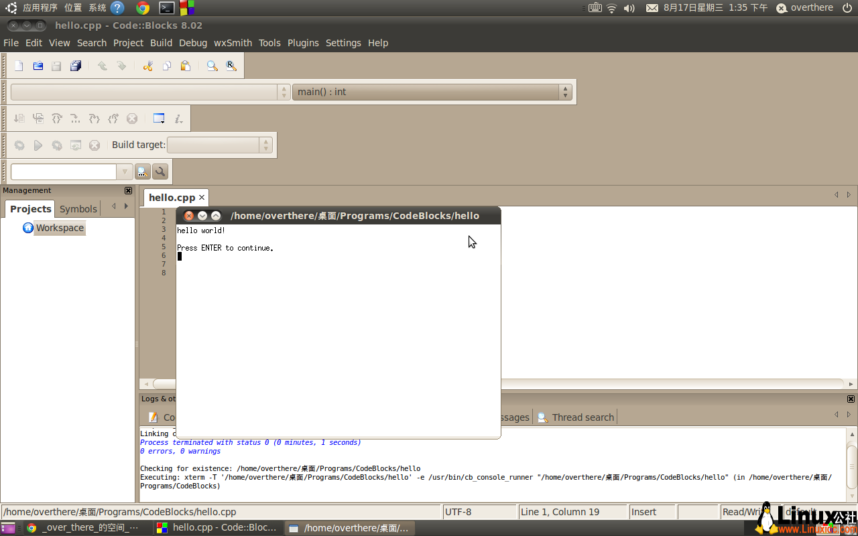858x536 pixels.
Task: Abort the current build
Action: coord(93,145)
